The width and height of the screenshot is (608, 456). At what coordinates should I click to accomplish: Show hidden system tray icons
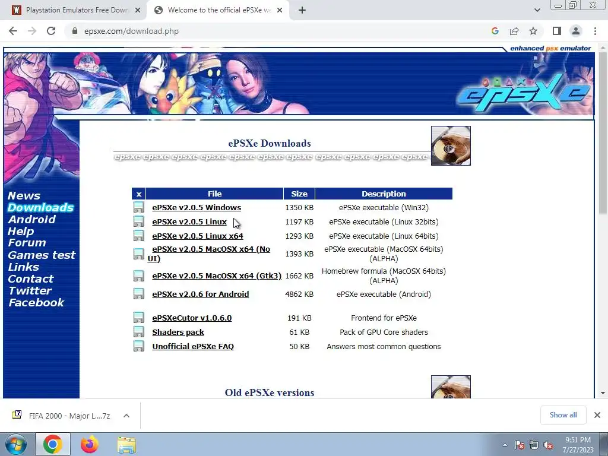505,445
